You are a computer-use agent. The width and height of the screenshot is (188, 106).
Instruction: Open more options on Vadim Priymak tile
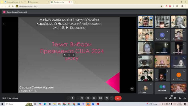[150, 62]
